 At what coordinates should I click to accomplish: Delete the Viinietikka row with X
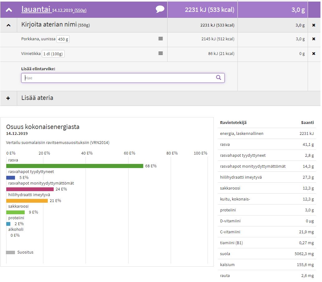[x=314, y=54]
